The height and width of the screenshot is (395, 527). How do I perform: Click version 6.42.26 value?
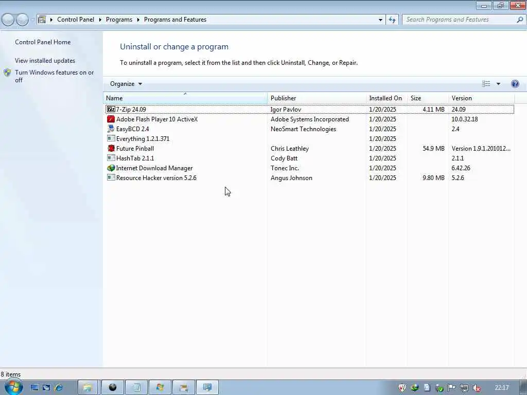pos(461,168)
